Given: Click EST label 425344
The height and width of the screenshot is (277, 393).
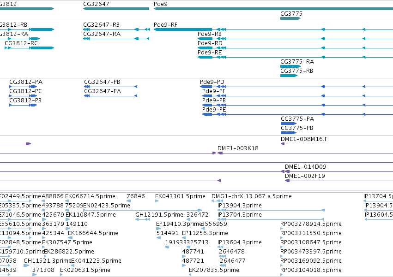Looking at the screenshot, I should pos(53,233).
